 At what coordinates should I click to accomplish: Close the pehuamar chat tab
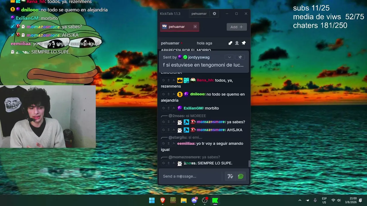pyautogui.click(x=195, y=27)
